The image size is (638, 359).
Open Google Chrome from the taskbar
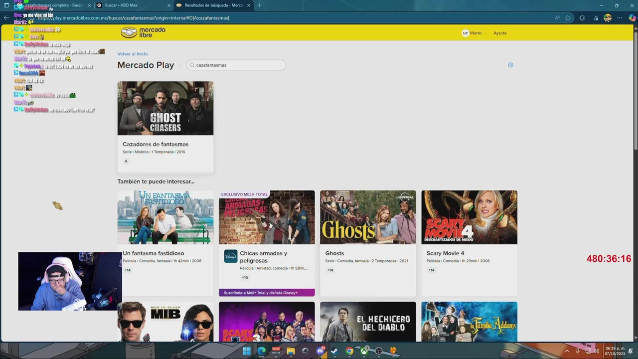coord(349,351)
